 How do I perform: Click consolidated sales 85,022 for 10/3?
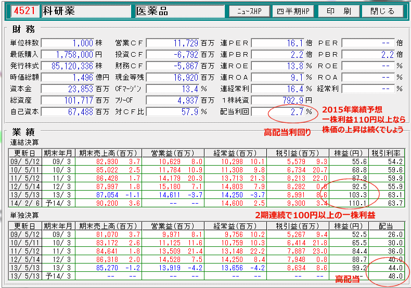point(107,170)
